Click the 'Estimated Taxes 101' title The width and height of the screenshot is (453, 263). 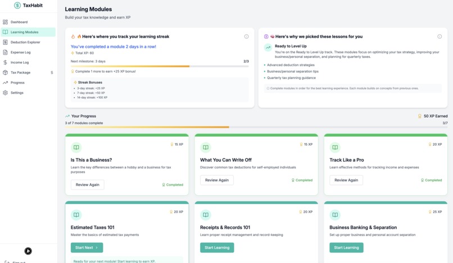(x=92, y=227)
